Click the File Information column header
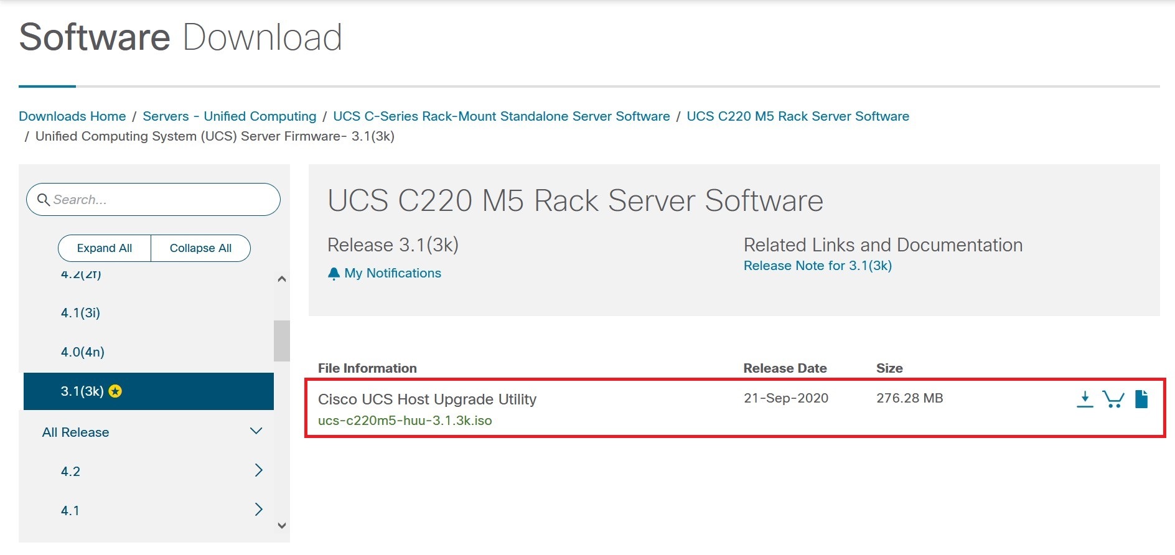This screenshot has width=1175, height=555. [367, 368]
